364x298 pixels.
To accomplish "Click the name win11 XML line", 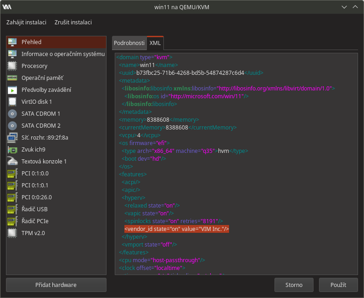I will point(148,65).
